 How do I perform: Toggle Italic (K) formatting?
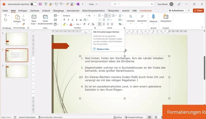(68, 20)
